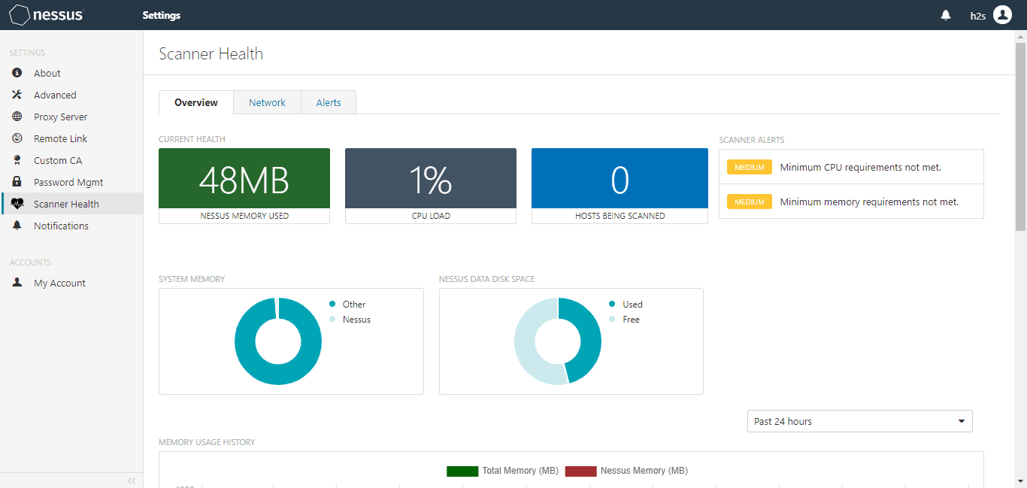The width and height of the screenshot is (1027, 488).
Task: Click the MEDIUM badge on the CPU alert
Action: (x=749, y=168)
